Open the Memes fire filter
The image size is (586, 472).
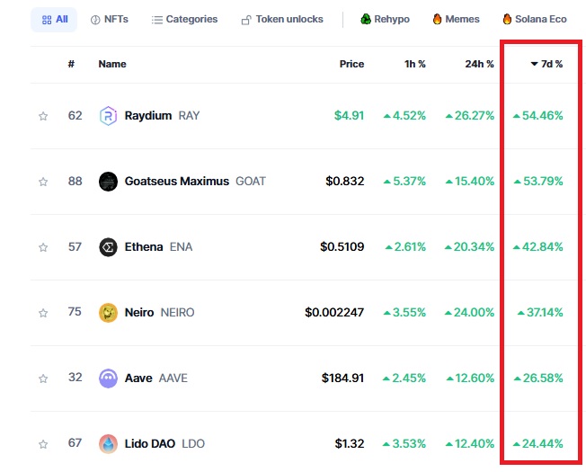[x=456, y=19]
